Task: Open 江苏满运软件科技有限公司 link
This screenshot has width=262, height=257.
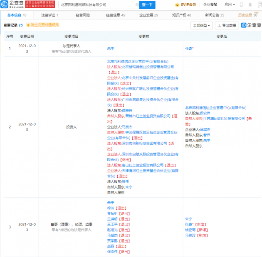Action: click(224, 119)
